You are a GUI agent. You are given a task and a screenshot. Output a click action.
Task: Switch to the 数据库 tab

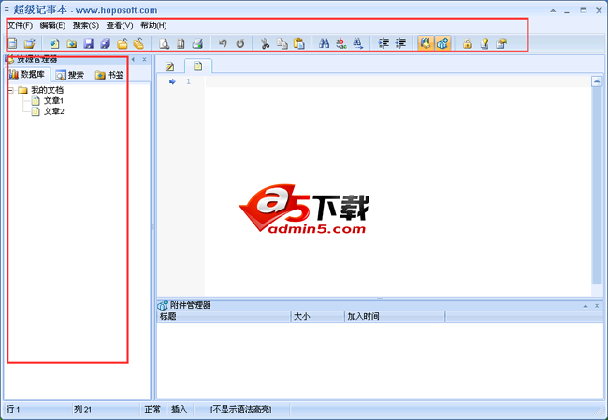[x=28, y=75]
